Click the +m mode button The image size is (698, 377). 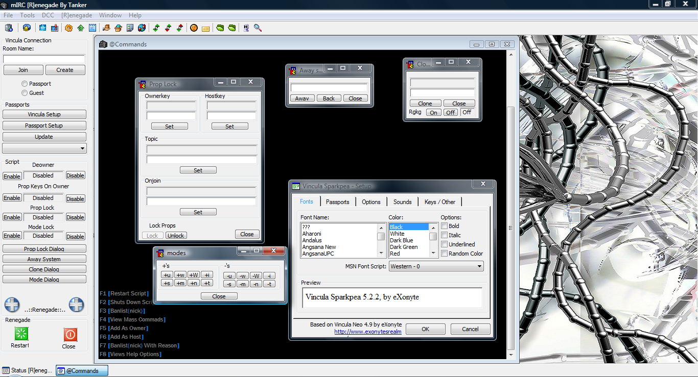180,283
